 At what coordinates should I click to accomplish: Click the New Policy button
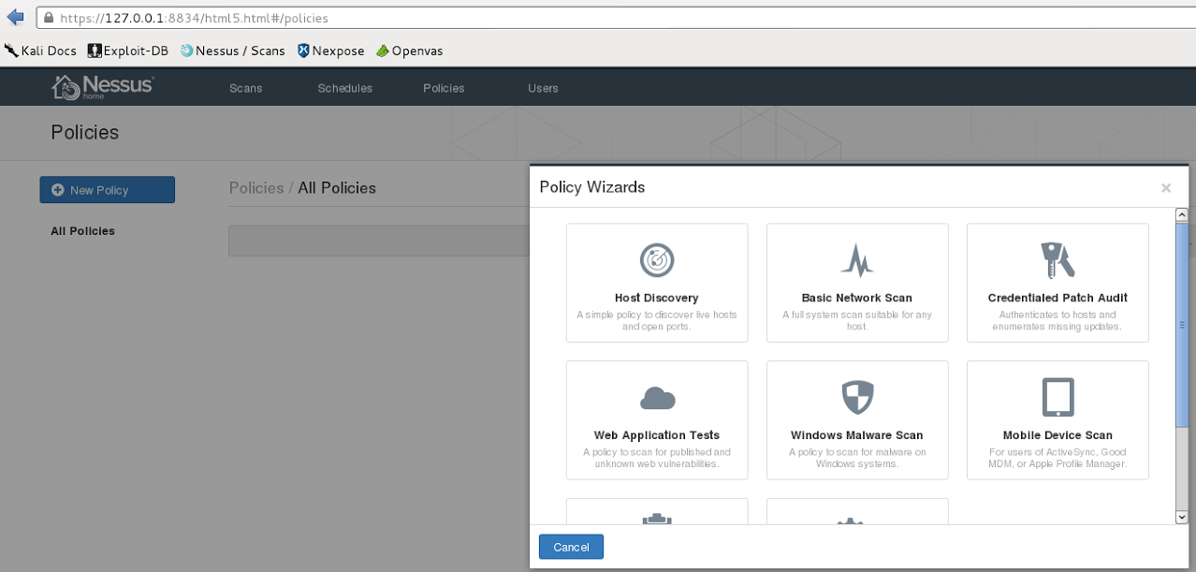pyautogui.click(x=108, y=190)
